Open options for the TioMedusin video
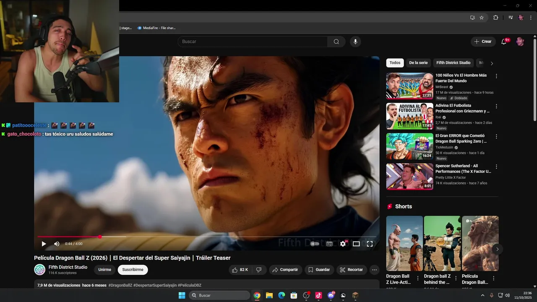Screen dimensions: 537x302 pos(496,137)
